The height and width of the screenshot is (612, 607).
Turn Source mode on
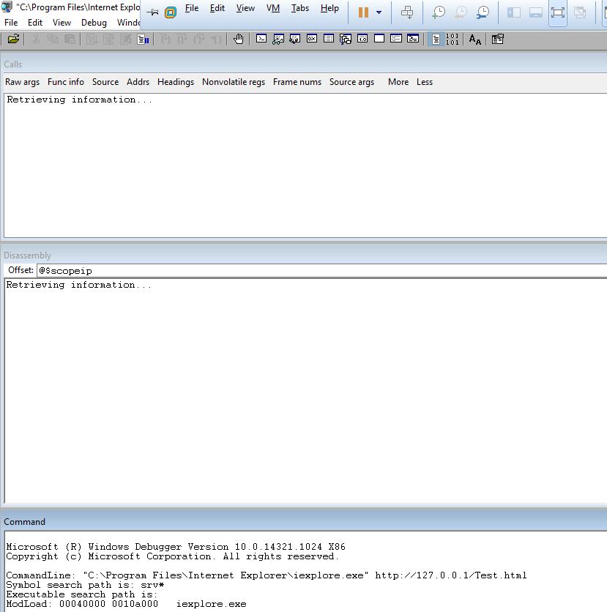(x=436, y=39)
